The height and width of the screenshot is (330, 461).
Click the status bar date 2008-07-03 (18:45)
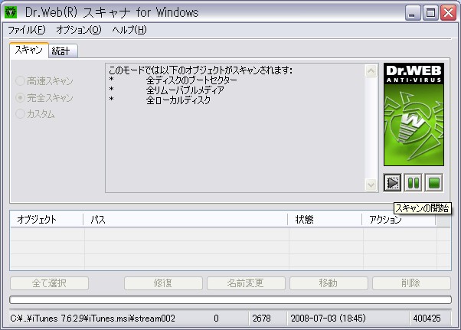328,319
